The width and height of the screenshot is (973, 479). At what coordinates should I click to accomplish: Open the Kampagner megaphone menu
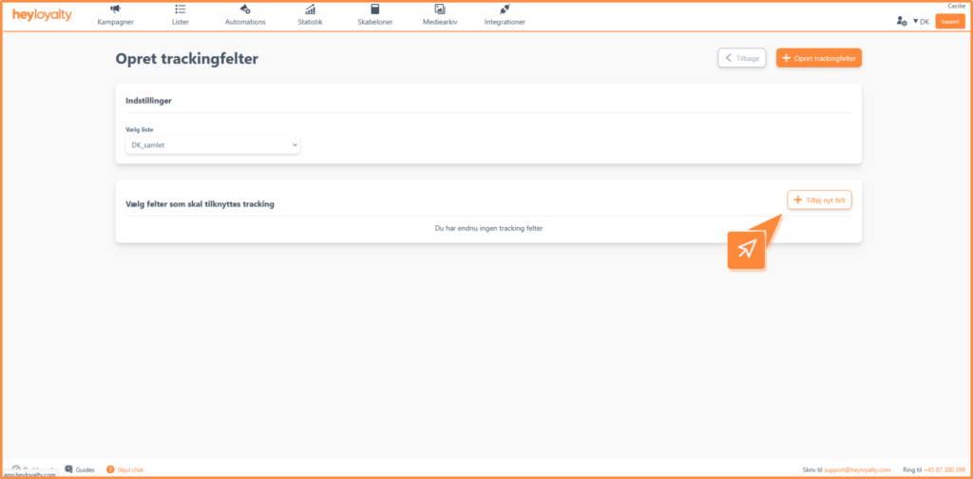point(115,10)
